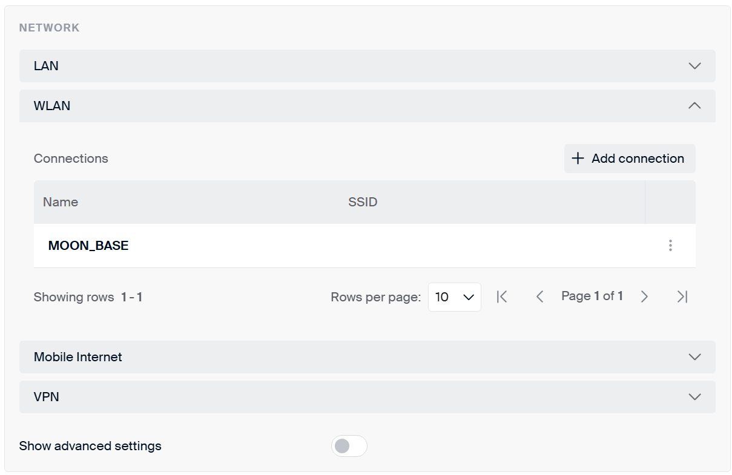The image size is (732, 475).
Task: Click the plus icon for Add connection
Action: (x=578, y=159)
